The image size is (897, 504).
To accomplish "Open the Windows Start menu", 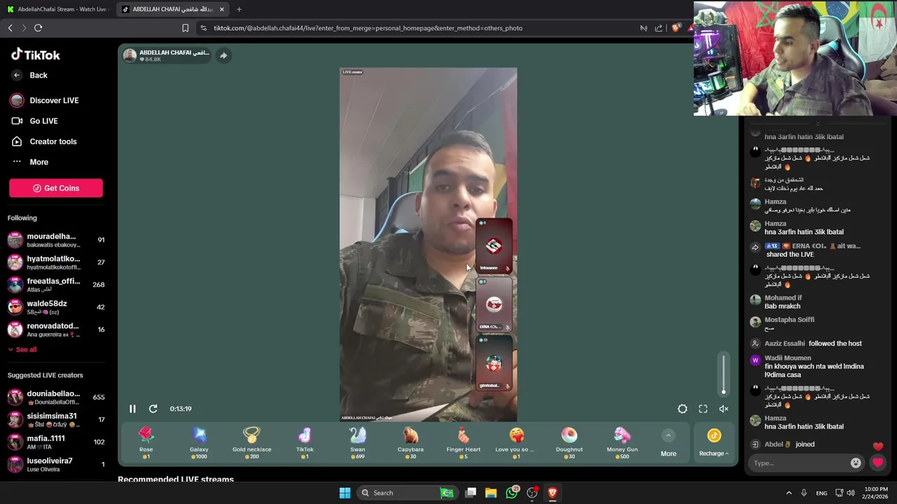I will [x=345, y=493].
